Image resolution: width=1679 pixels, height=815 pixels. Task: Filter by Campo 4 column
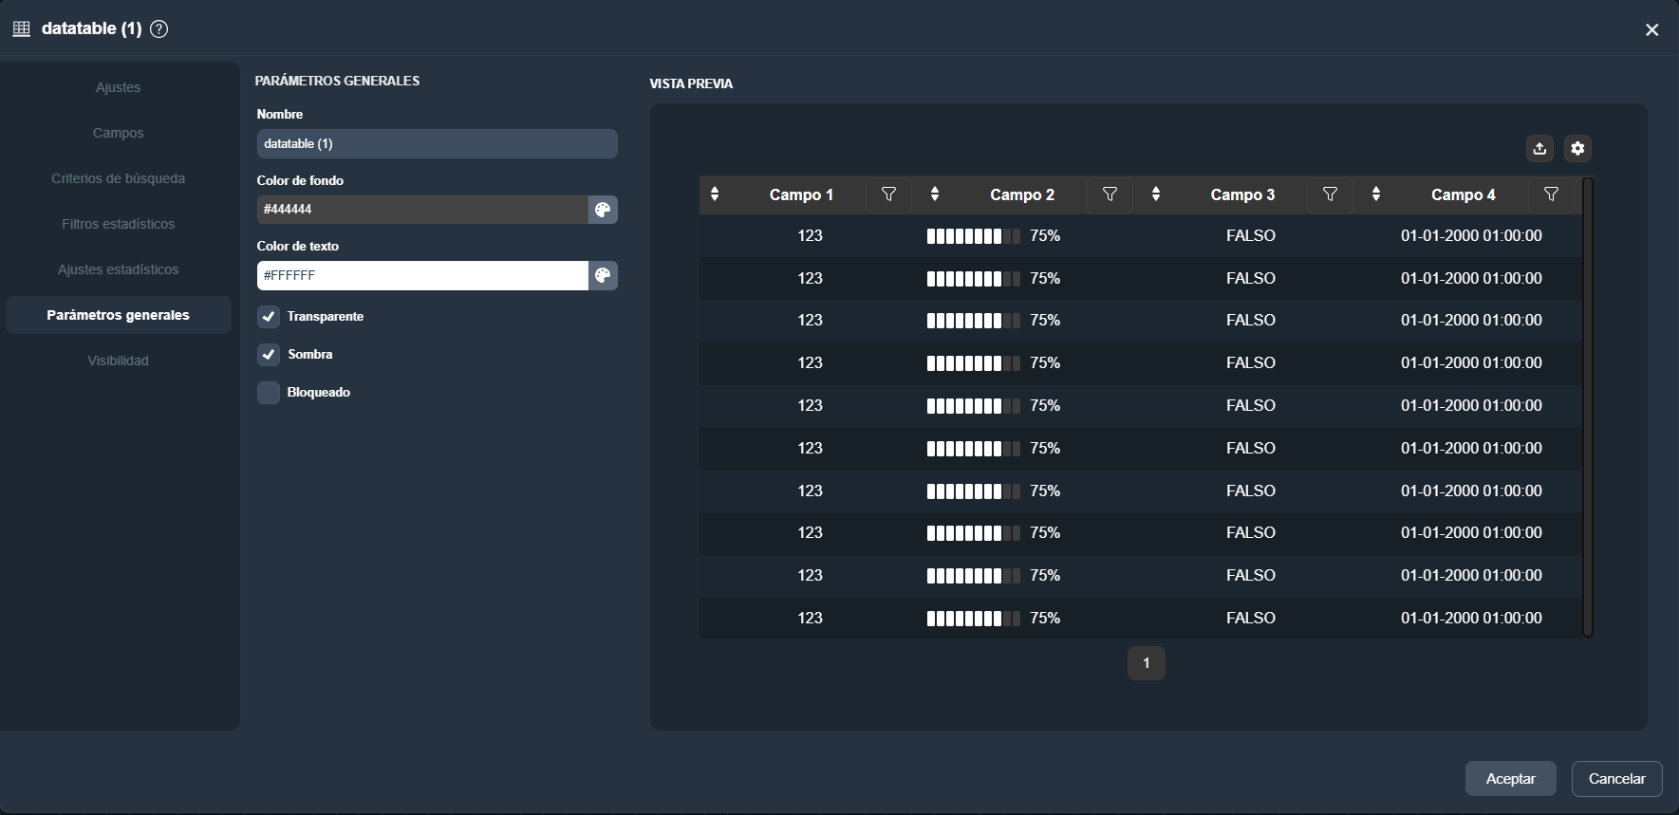(x=1551, y=194)
